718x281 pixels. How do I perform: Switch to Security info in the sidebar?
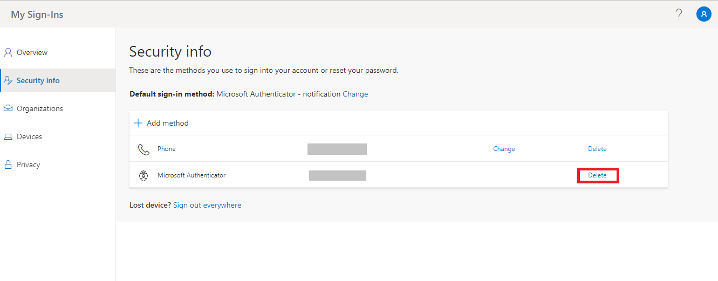click(38, 80)
